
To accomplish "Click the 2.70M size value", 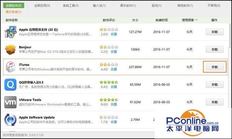I will tap(135, 120).
